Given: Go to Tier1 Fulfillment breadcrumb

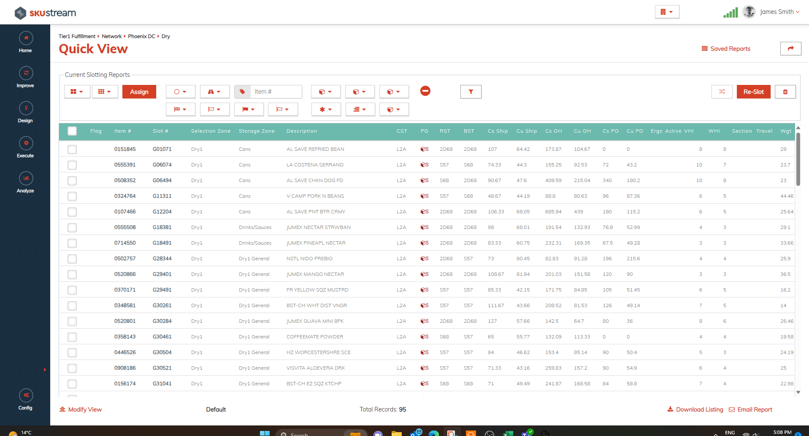Looking at the screenshot, I should pyautogui.click(x=77, y=36).
